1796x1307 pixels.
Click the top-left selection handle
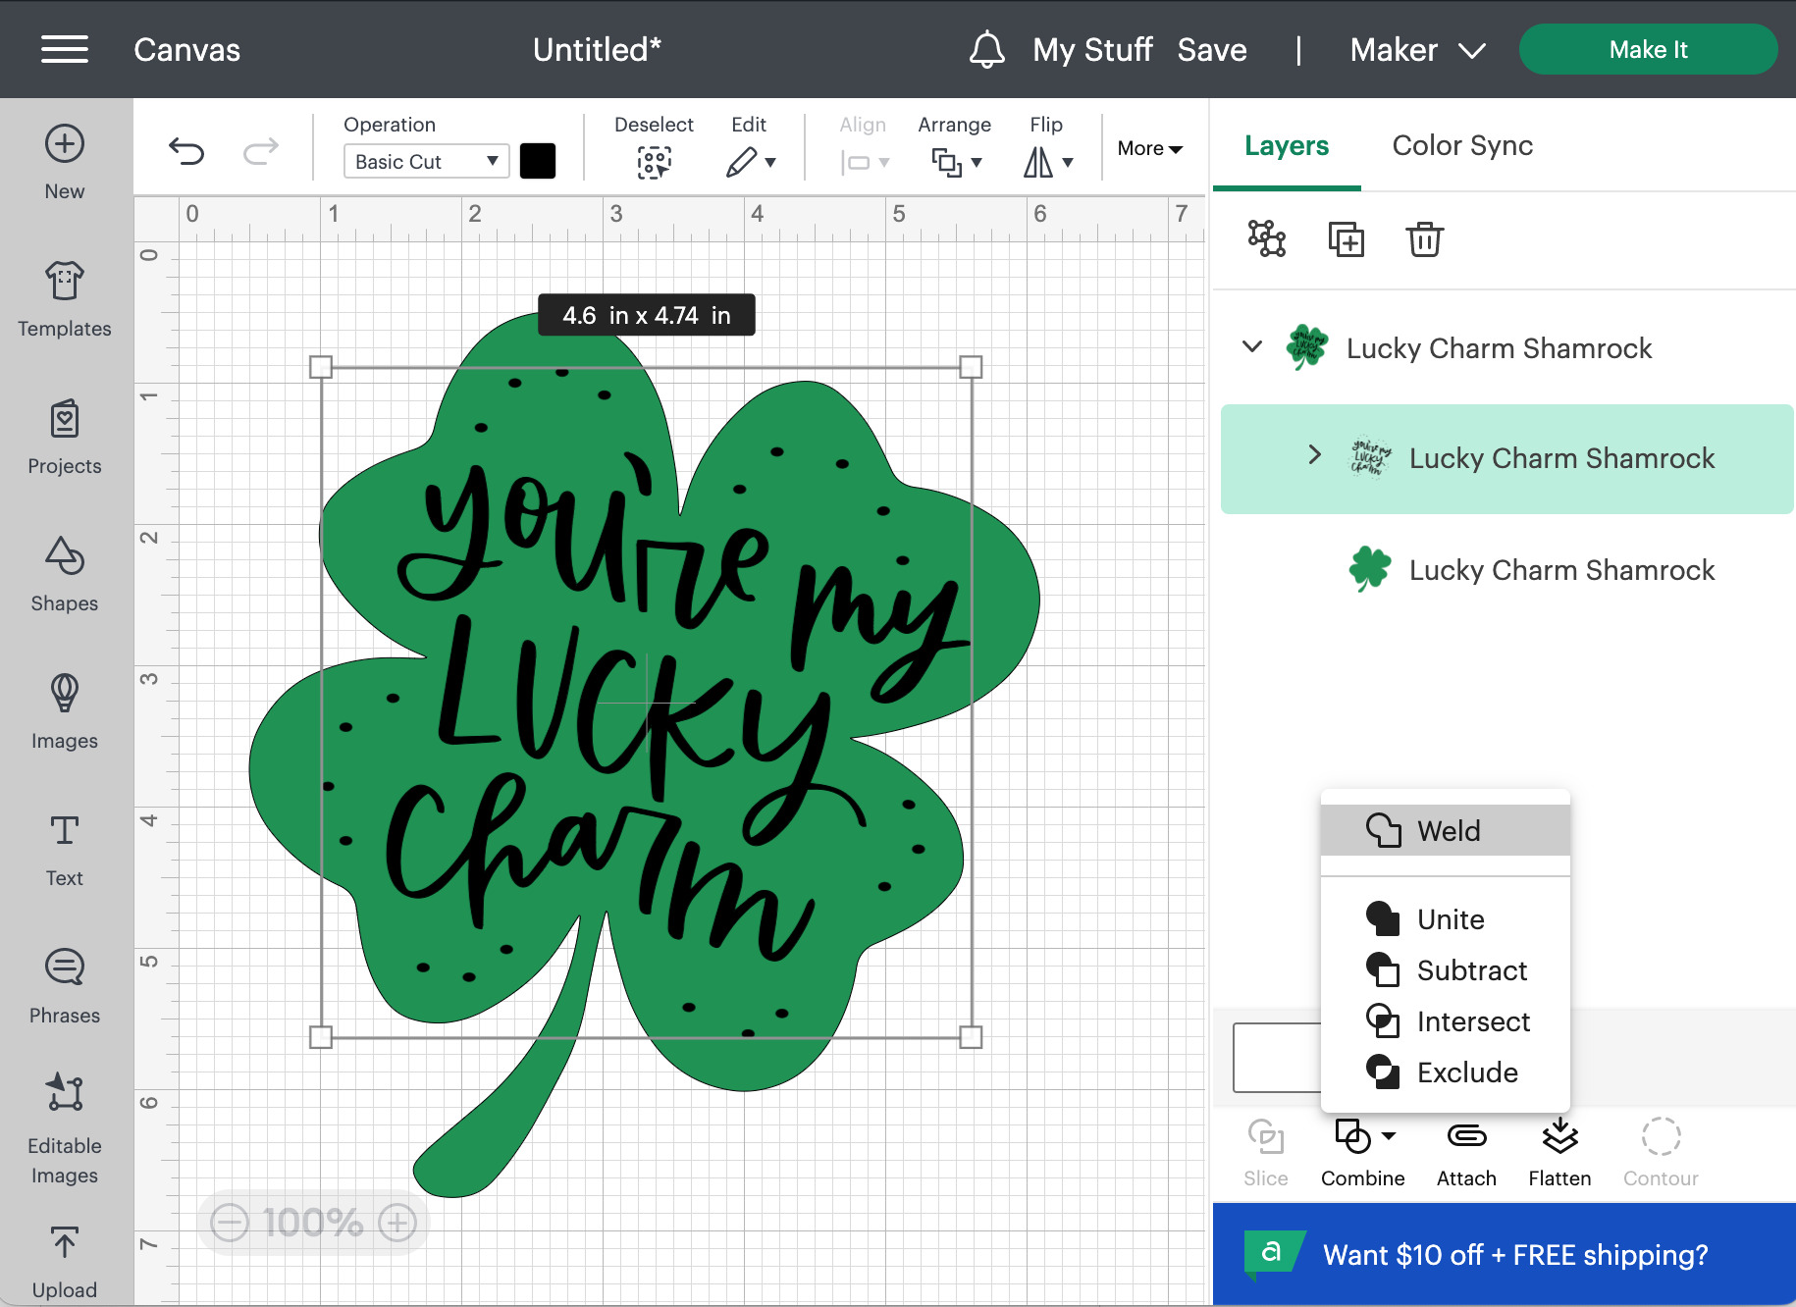click(x=321, y=367)
